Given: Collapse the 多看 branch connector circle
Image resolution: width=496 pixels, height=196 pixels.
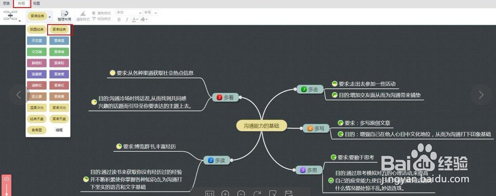Looking at the screenshot, I should (240, 98).
